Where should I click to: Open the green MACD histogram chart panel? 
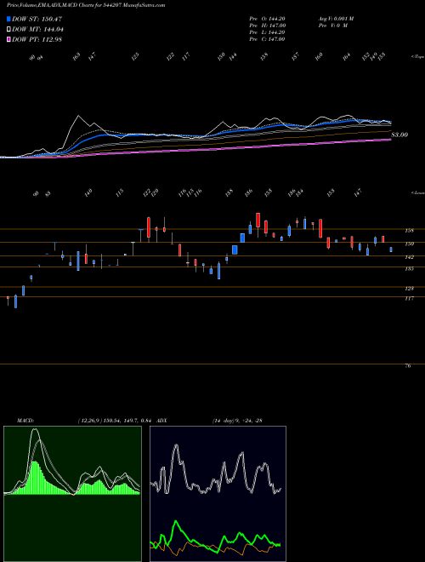pos(72,494)
